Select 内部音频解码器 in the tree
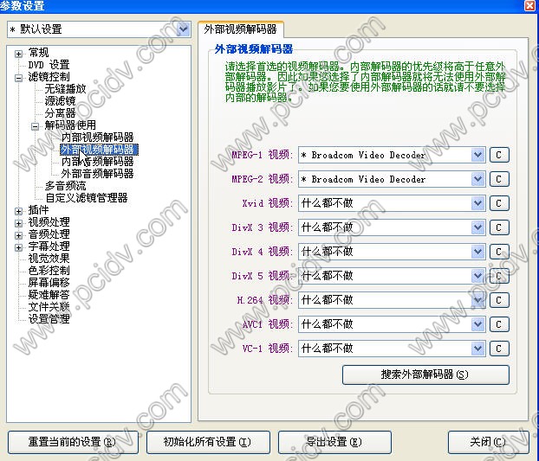539x461 pixels. click(x=98, y=162)
